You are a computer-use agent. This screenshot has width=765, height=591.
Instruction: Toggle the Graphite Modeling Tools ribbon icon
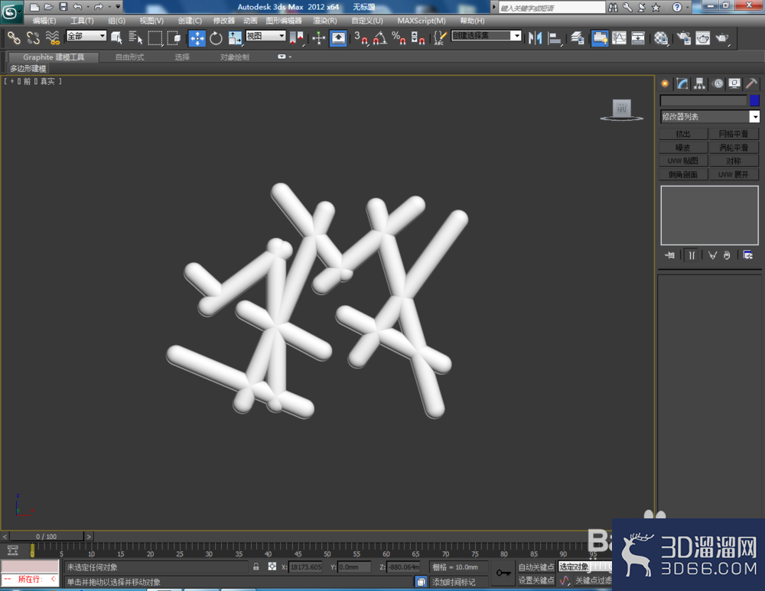pyautogui.click(x=600, y=38)
